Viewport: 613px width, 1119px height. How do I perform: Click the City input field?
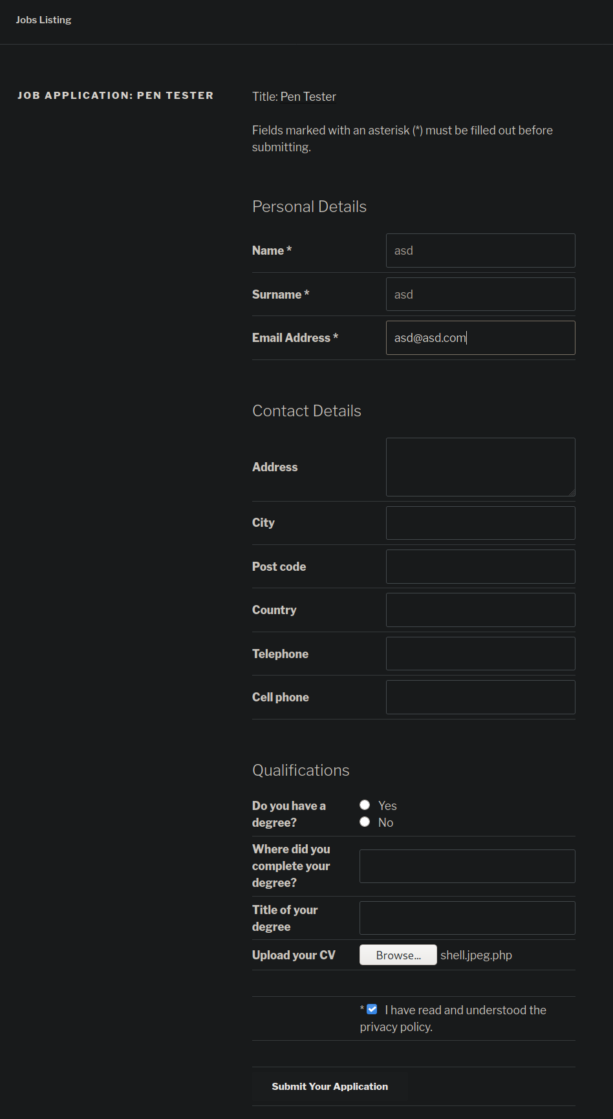point(480,522)
